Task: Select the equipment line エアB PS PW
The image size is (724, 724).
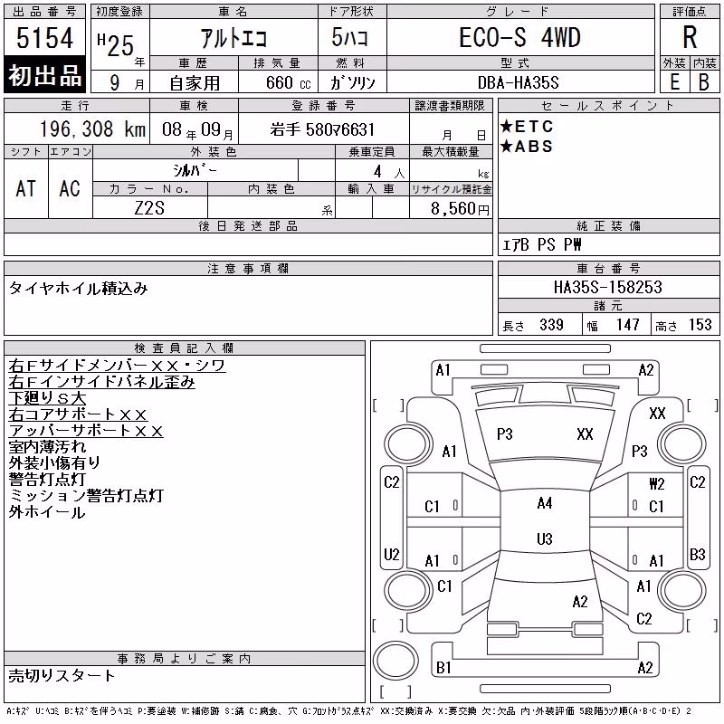Action: [x=541, y=244]
